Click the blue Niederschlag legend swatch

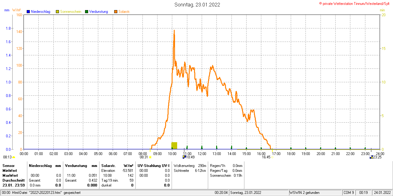click(x=28, y=12)
